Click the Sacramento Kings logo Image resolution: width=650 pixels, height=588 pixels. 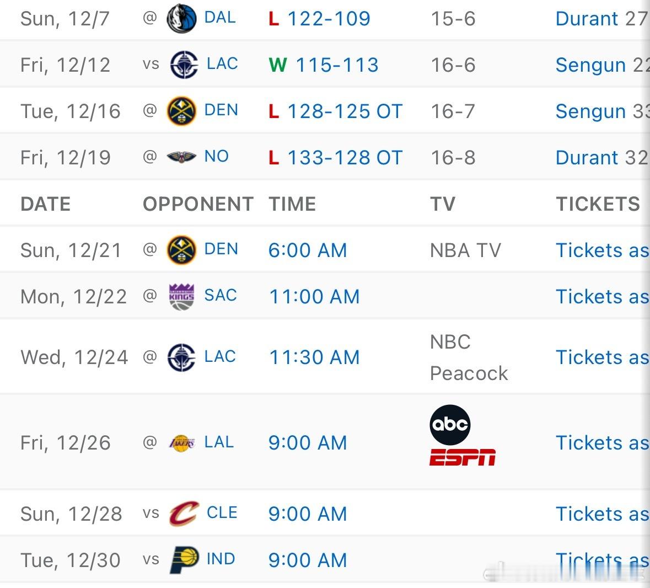[x=181, y=297]
